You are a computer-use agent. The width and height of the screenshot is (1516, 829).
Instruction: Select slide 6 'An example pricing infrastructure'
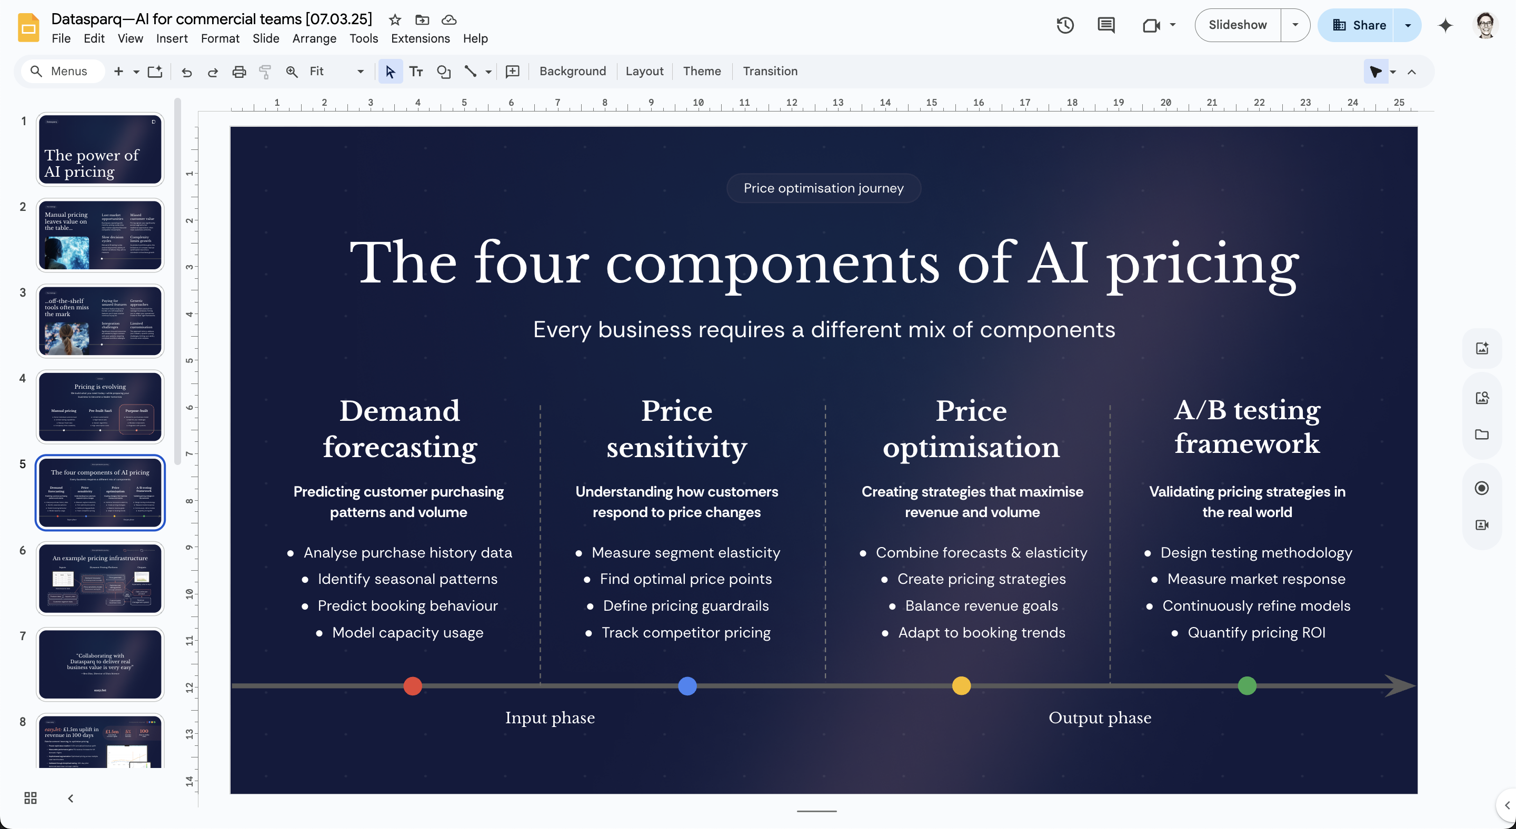100,579
